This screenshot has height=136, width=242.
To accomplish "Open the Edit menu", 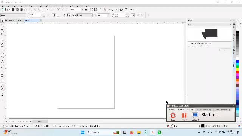I will 8,6.
